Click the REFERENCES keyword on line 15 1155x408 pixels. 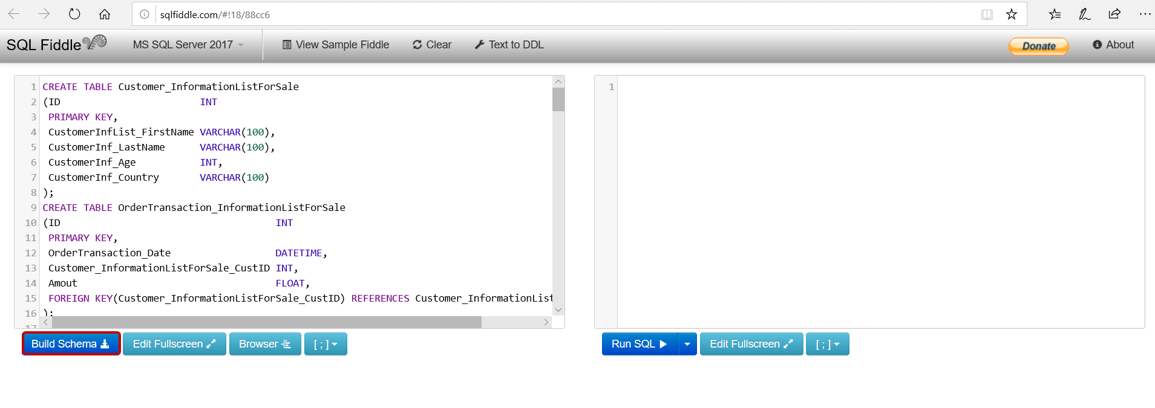(381, 298)
